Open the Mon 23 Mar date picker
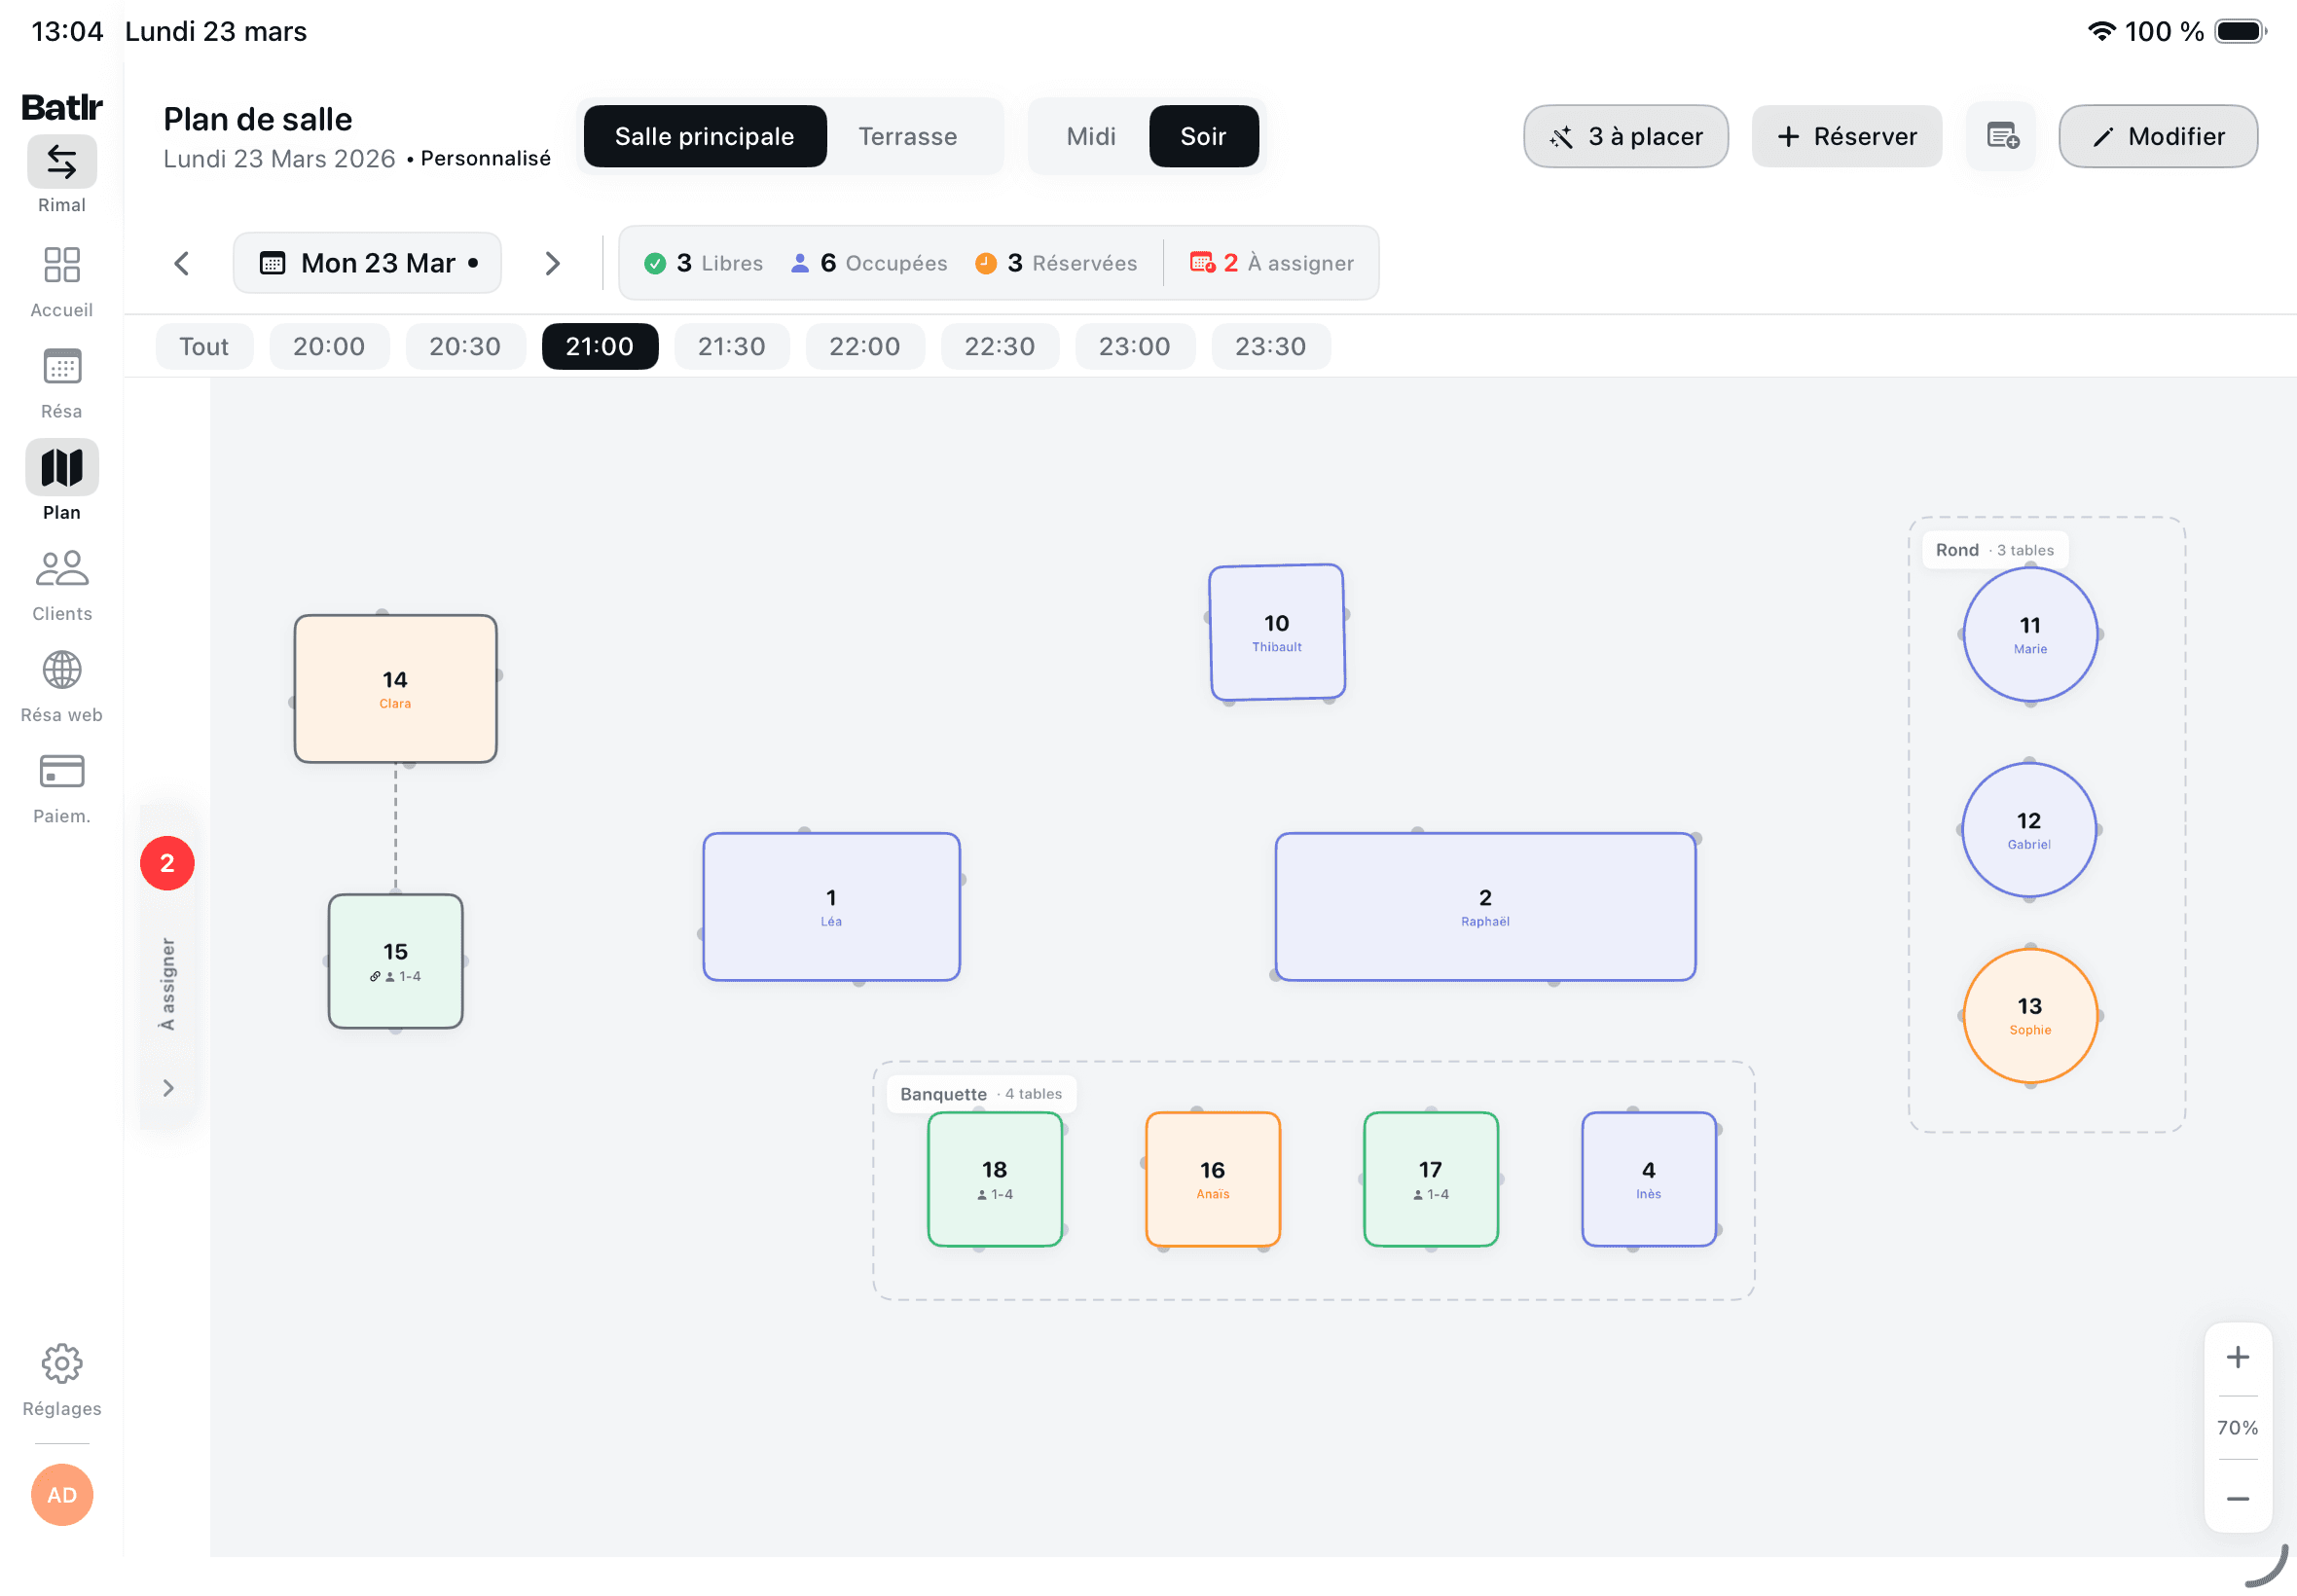Image resolution: width=2297 pixels, height=1596 pixels. (x=367, y=263)
